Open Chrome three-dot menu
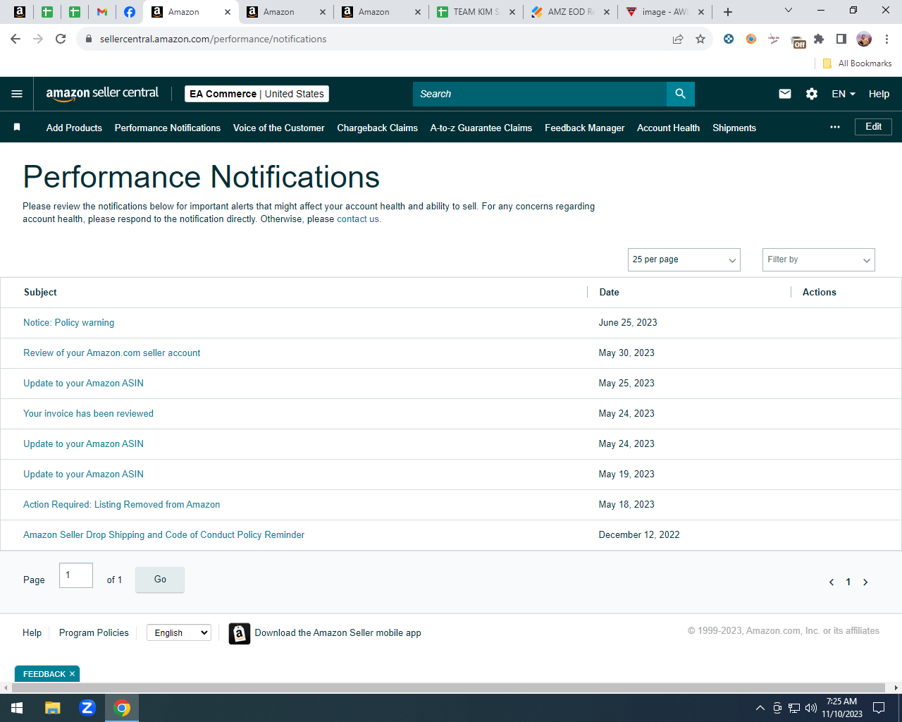902x722 pixels. (x=886, y=39)
